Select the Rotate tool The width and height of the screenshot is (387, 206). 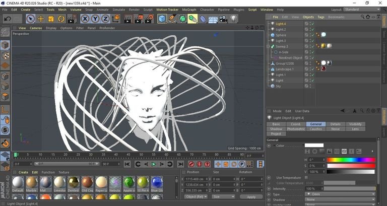point(61,19)
